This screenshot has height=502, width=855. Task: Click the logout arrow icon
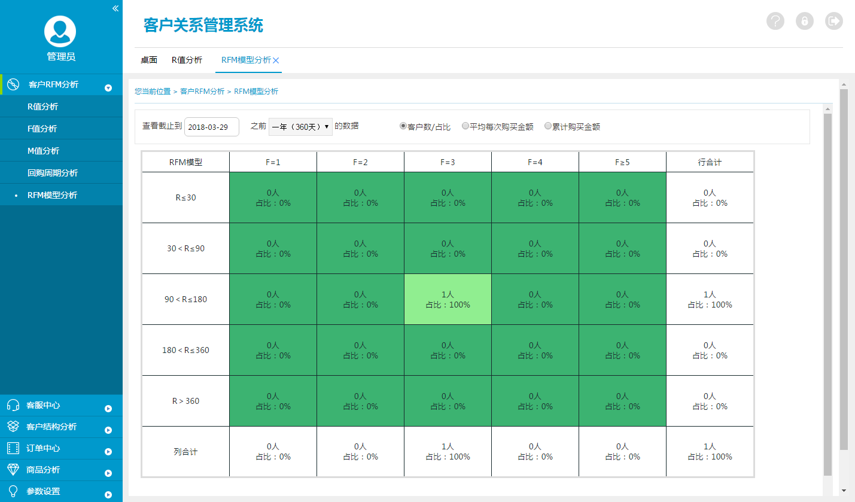point(833,22)
